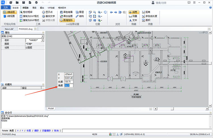Click the new file icon in title bar
This screenshot has height=138, width=213.
tap(11, 3)
